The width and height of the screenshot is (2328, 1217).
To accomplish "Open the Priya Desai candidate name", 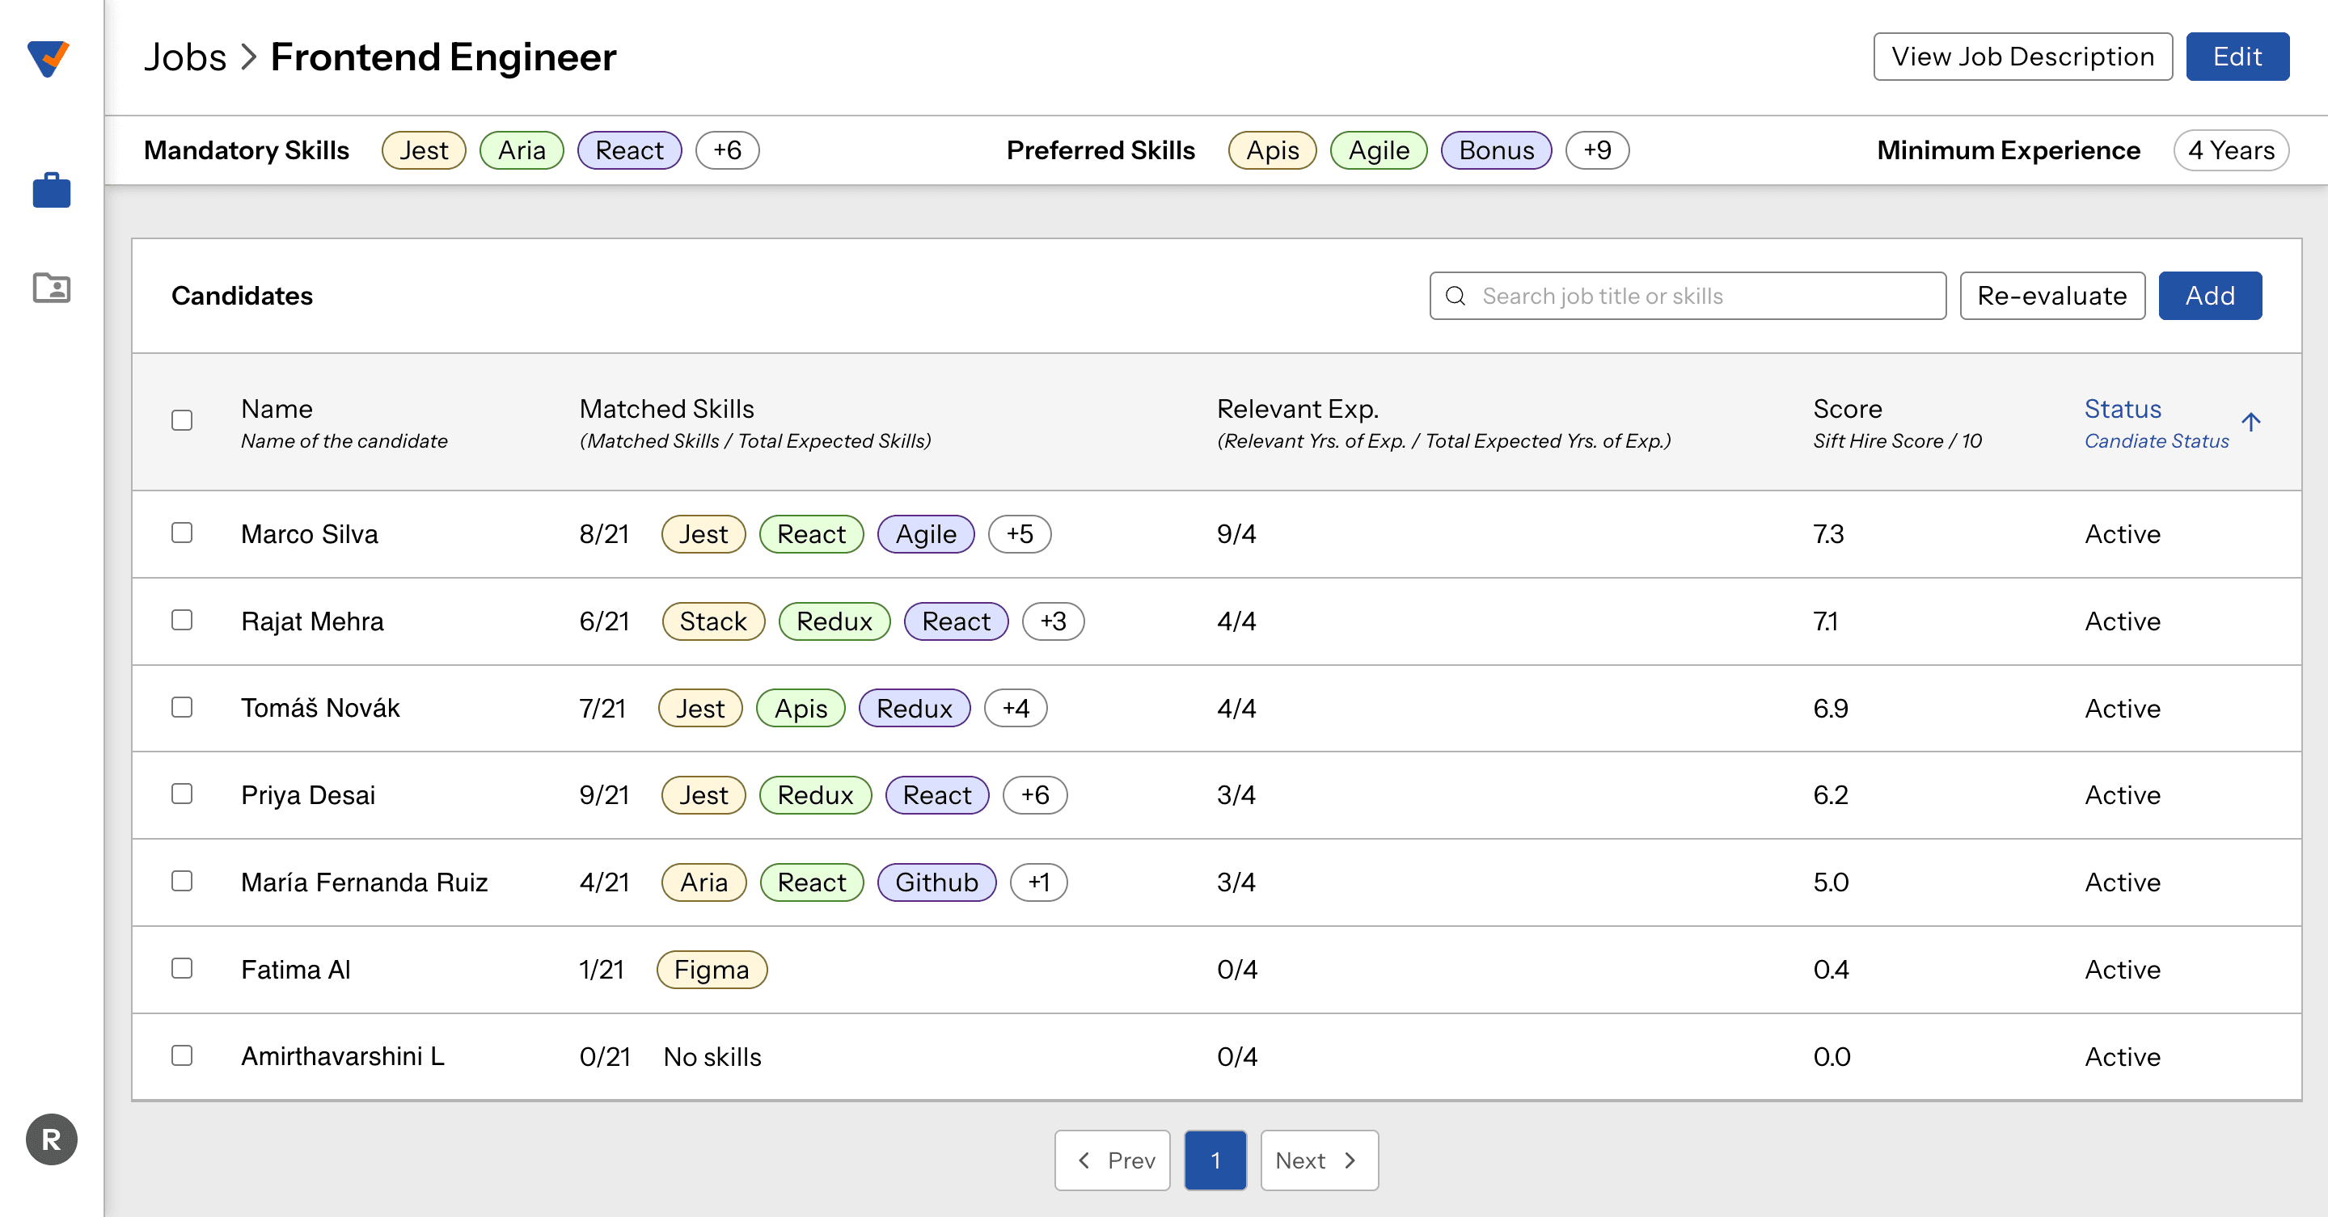I will (x=307, y=794).
